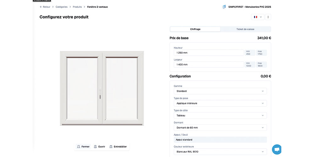Viewport: 314px width, 157px height.
Task: Switch to the Chiffrage tab
Action: click(x=195, y=29)
